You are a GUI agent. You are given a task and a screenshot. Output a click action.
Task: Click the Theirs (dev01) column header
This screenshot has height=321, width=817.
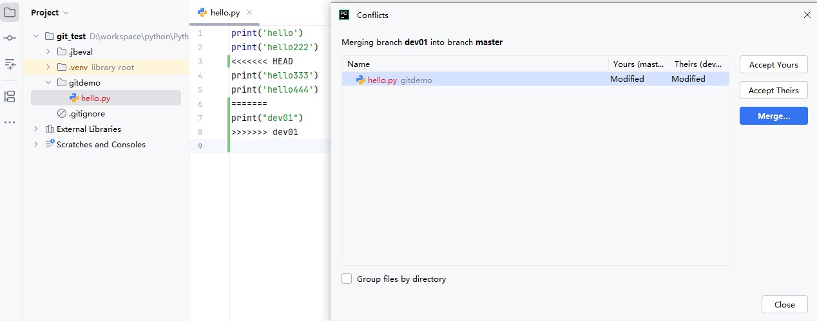tap(698, 64)
